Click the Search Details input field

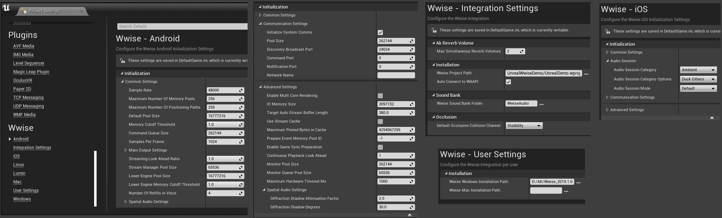tap(182, 26)
